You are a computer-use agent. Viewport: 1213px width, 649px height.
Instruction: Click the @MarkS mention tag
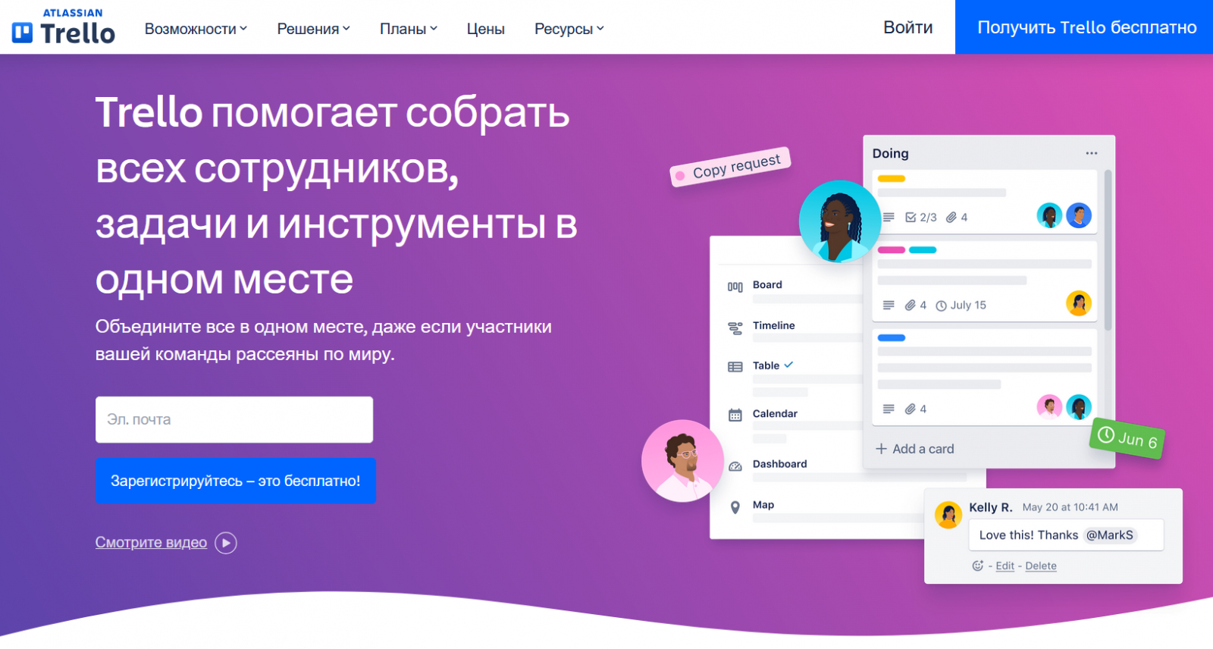click(x=1110, y=535)
